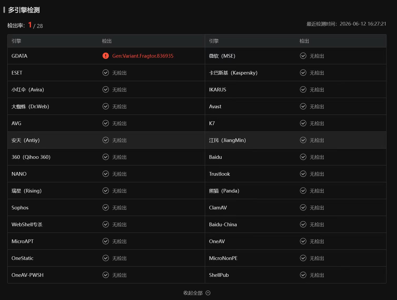Click the 最近检测时间 timestamp 2026-06-12 16:27:21
This screenshot has height=300, width=397.
click(363, 24)
